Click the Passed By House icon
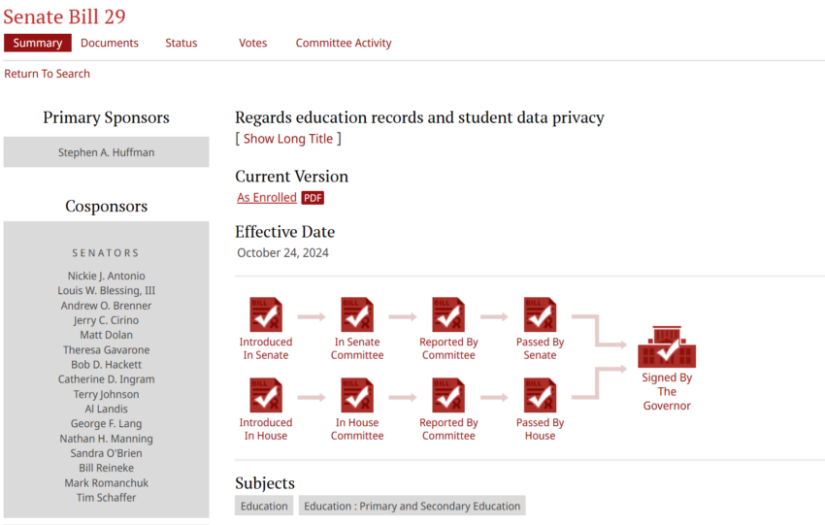This screenshot has width=825, height=525. point(540,396)
